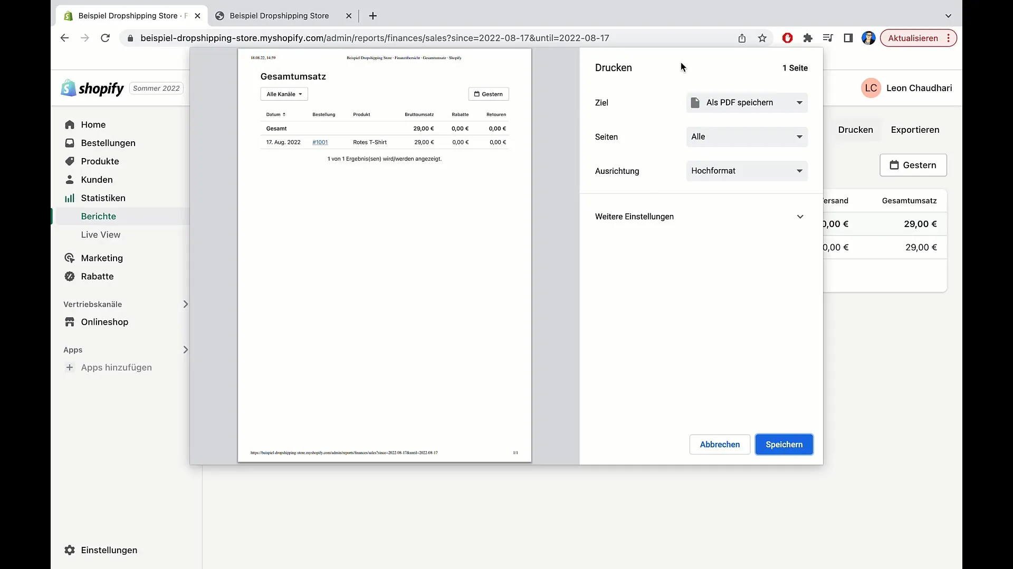This screenshot has height=569, width=1013.
Task: Expand the Vertriebskanäle chevron
Action: (185, 304)
